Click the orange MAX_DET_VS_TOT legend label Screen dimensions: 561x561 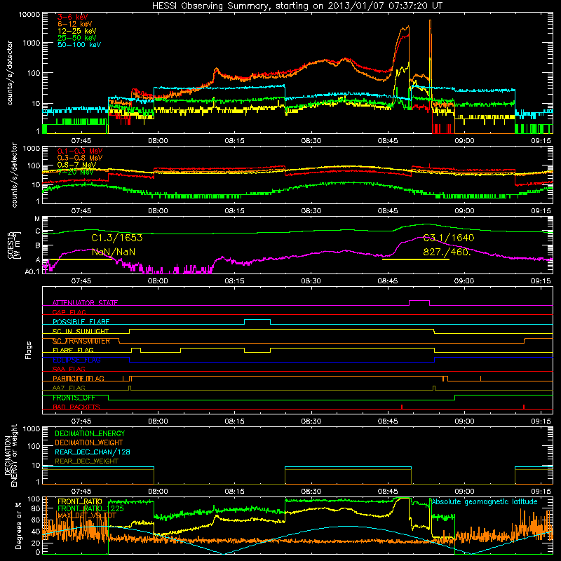point(86,515)
